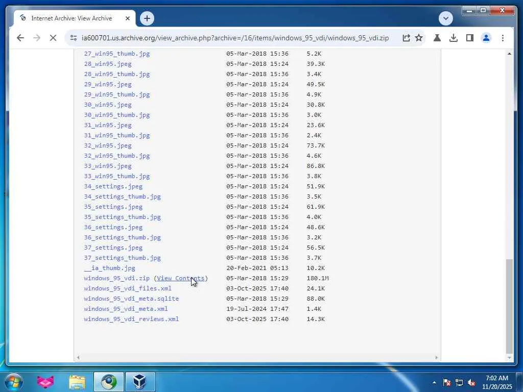Open 36_settings.jpeg
The height and width of the screenshot is (392, 523).
click(x=113, y=227)
